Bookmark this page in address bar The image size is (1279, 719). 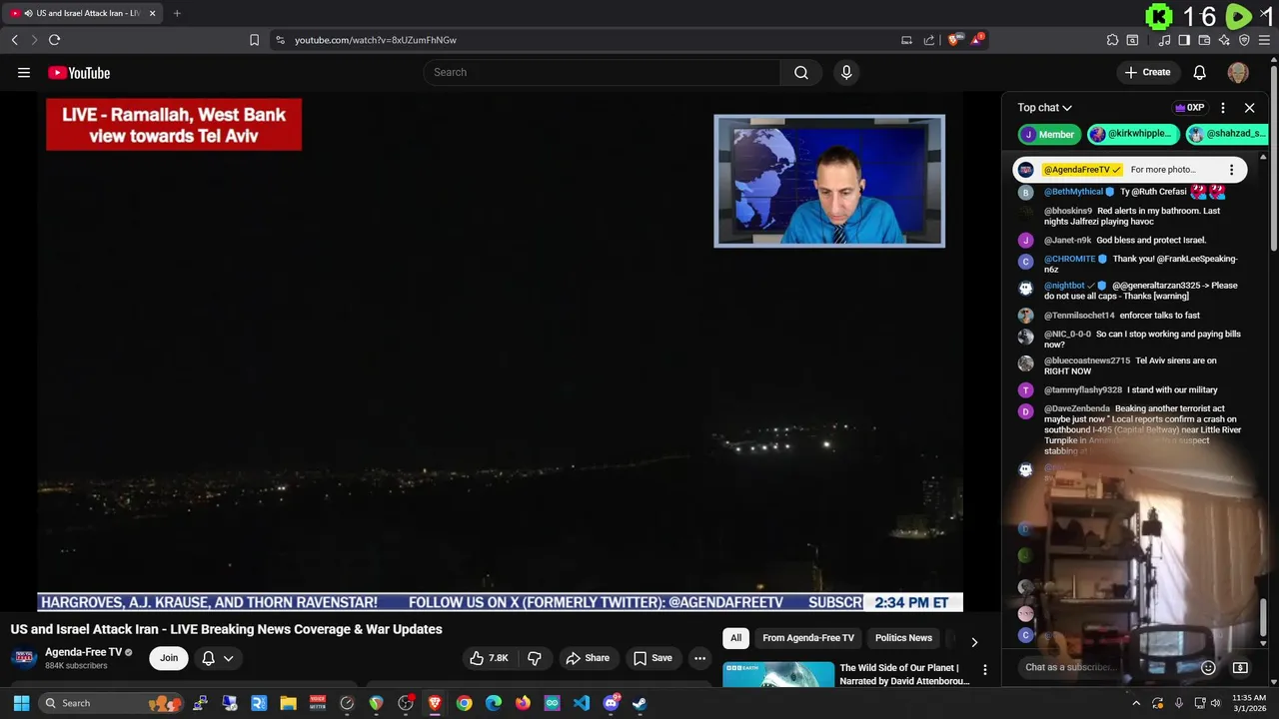click(254, 40)
